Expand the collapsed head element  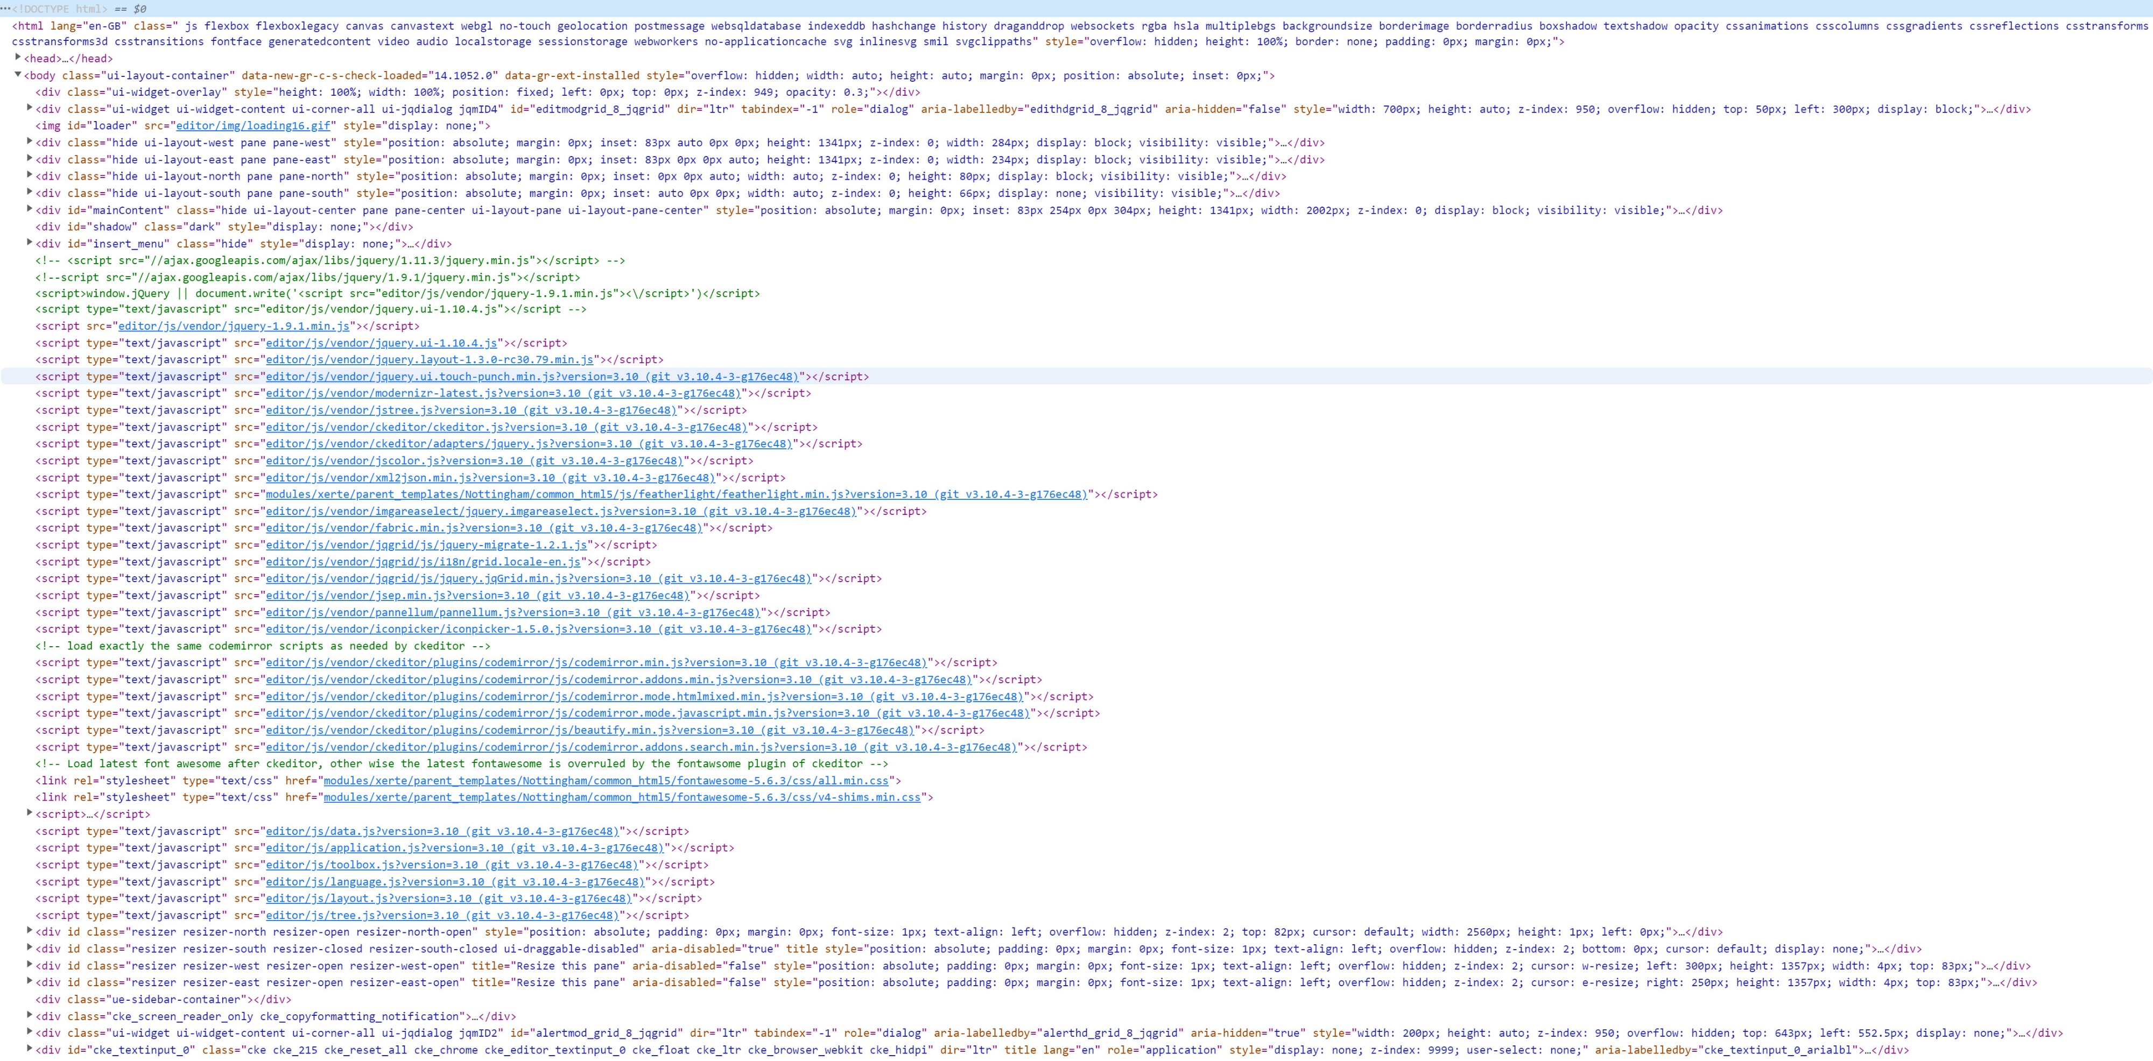pyautogui.click(x=18, y=58)
